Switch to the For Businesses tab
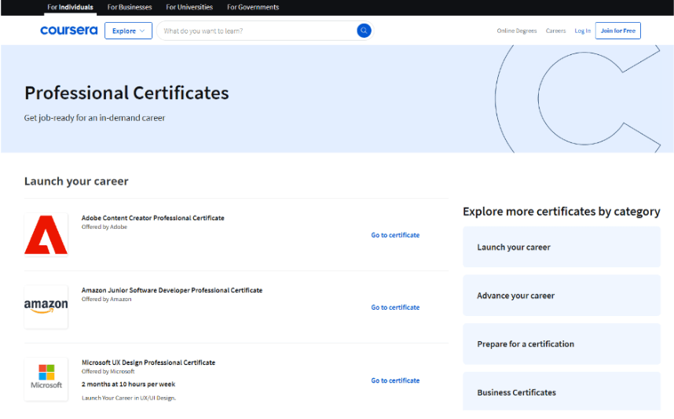 pos(130,7)
